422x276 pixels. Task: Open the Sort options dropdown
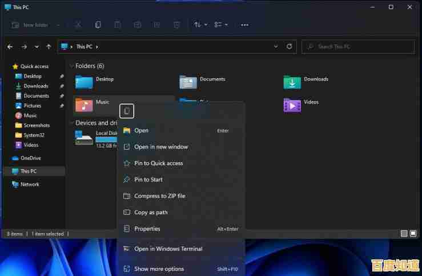point(200,25)
